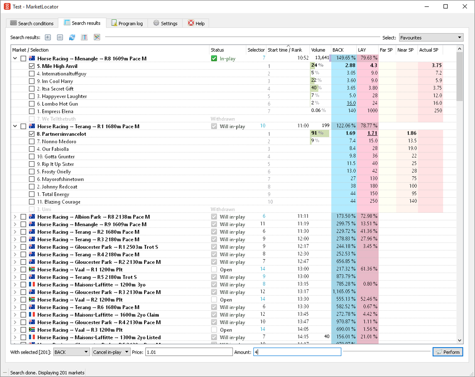Click Australian flag of Menangle R8 market

[32, 58]
